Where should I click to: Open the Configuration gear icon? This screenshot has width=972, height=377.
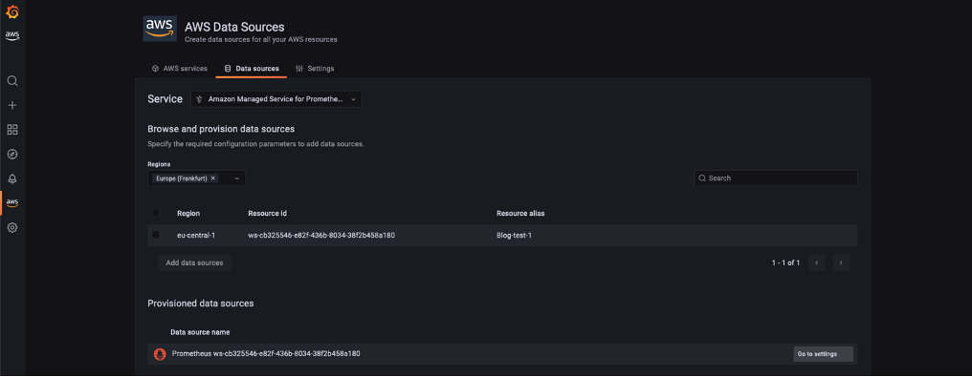(x=11, y=227)
